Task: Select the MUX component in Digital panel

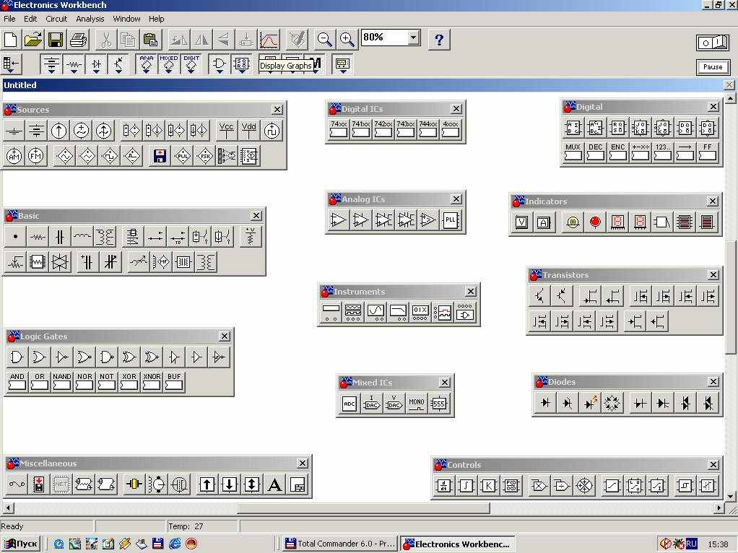Action: (x=573, y=152)
